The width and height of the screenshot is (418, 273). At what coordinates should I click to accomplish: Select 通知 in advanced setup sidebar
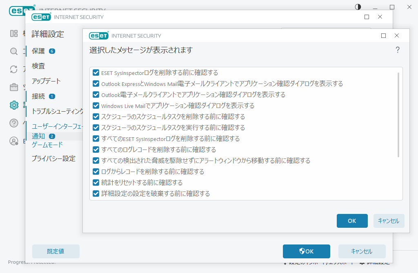tap(38, 136)
